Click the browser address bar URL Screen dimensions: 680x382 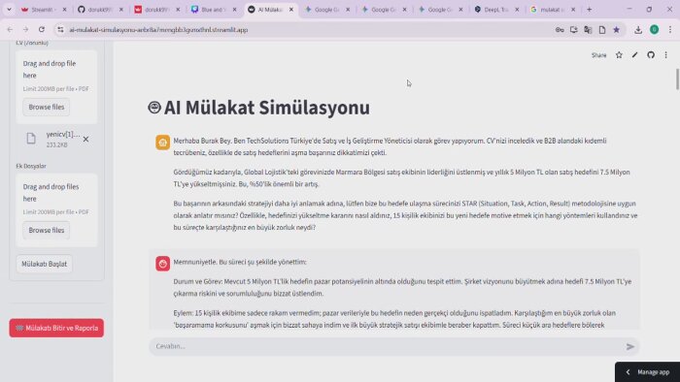pos(158,30)
